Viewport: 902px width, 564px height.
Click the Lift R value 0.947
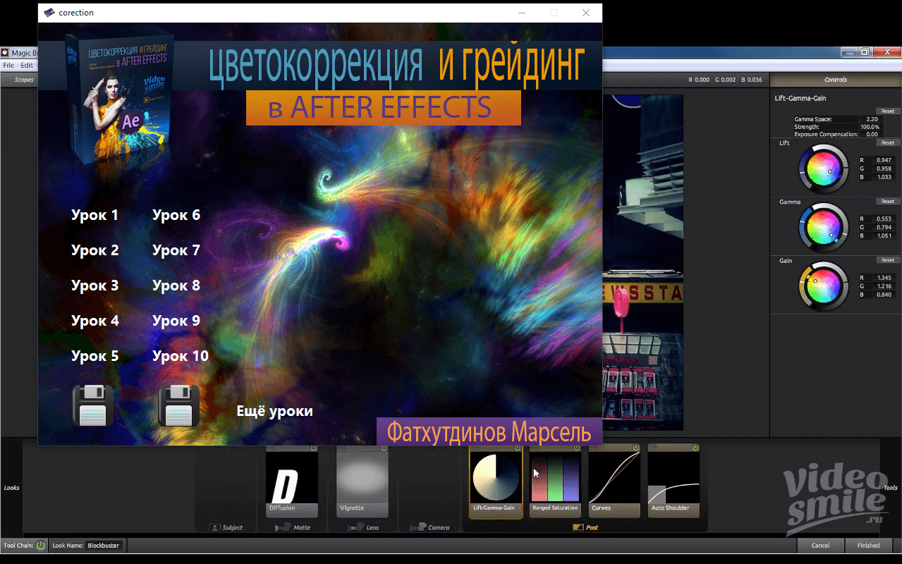(884, 160)
